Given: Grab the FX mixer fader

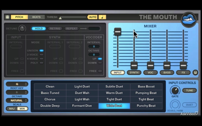Looking at the screenshot, I should coord(183,65).
